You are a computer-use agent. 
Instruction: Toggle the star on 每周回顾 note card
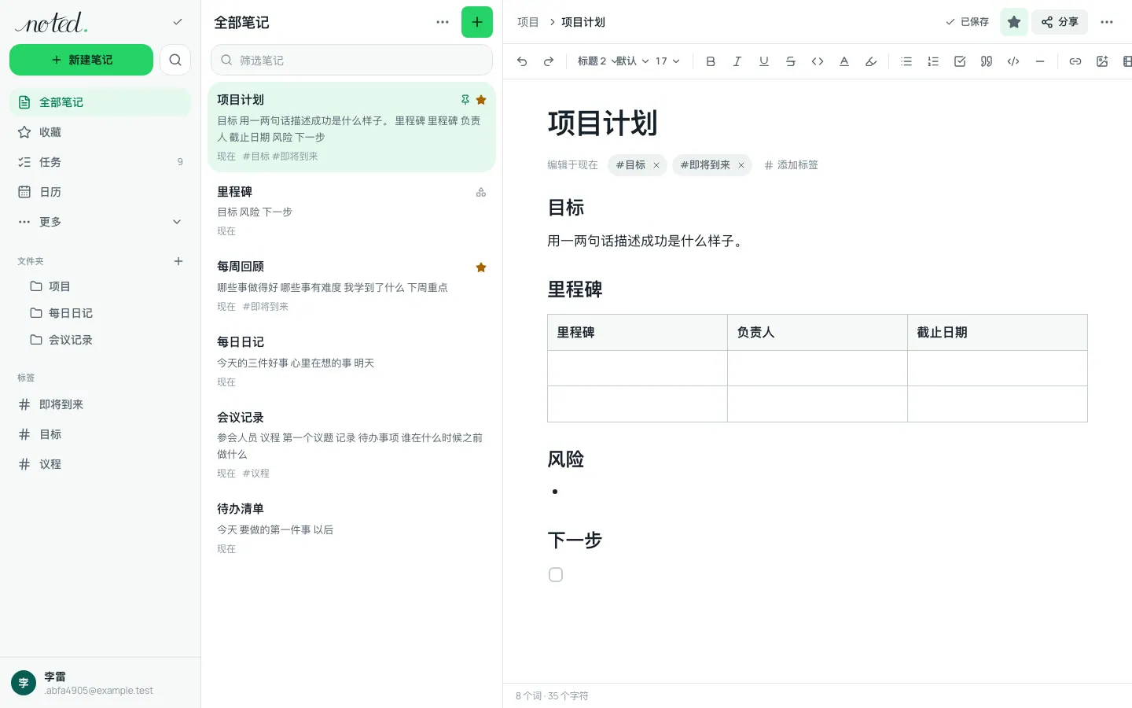pos(481,267)
